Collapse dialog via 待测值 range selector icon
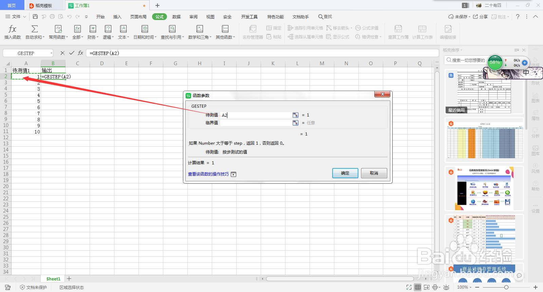 coord(296,115)
